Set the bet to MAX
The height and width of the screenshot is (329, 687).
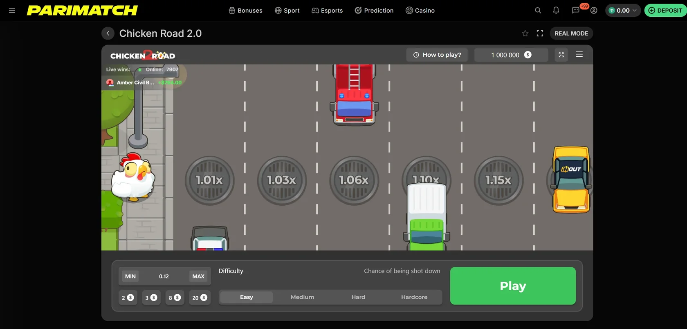tap(198, 276)
